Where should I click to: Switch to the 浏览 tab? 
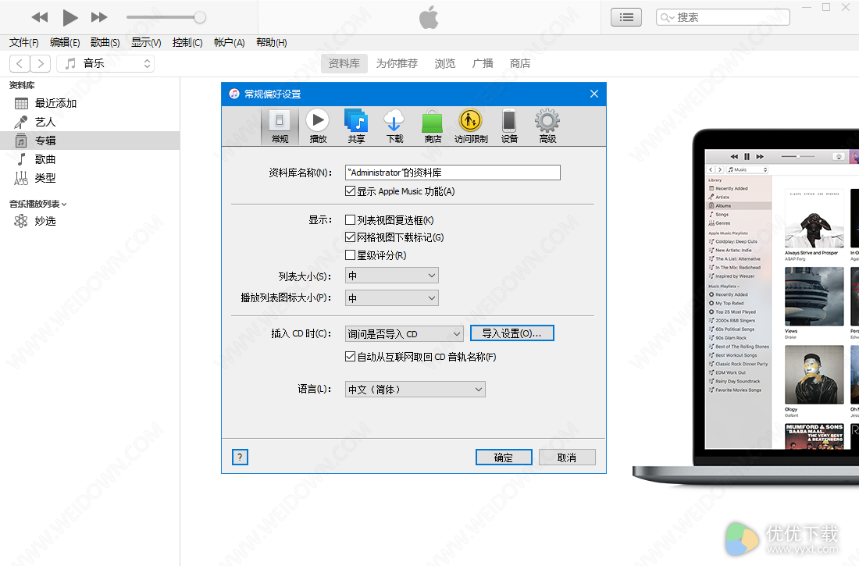point(445,63)
